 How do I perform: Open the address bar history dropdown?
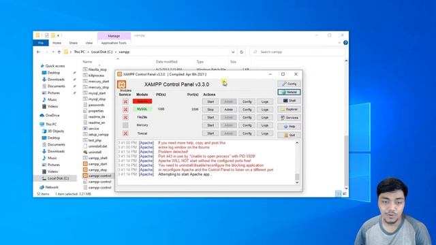tap(233, 52)
